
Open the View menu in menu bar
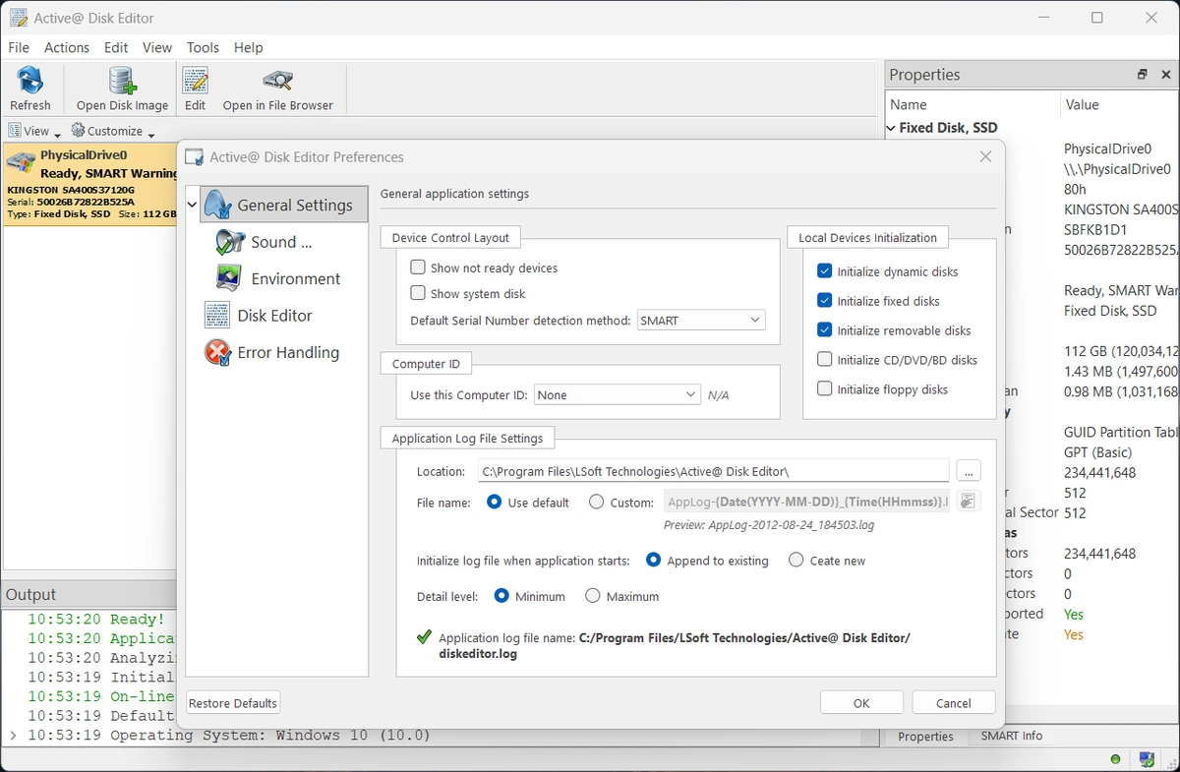coord(157,47)
